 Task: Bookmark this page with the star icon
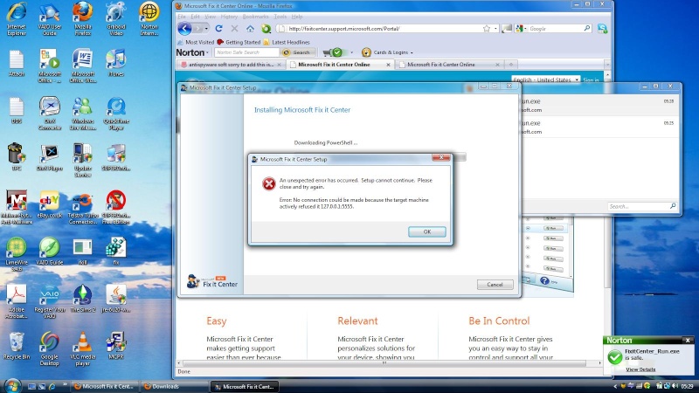(x=487, y=29)
